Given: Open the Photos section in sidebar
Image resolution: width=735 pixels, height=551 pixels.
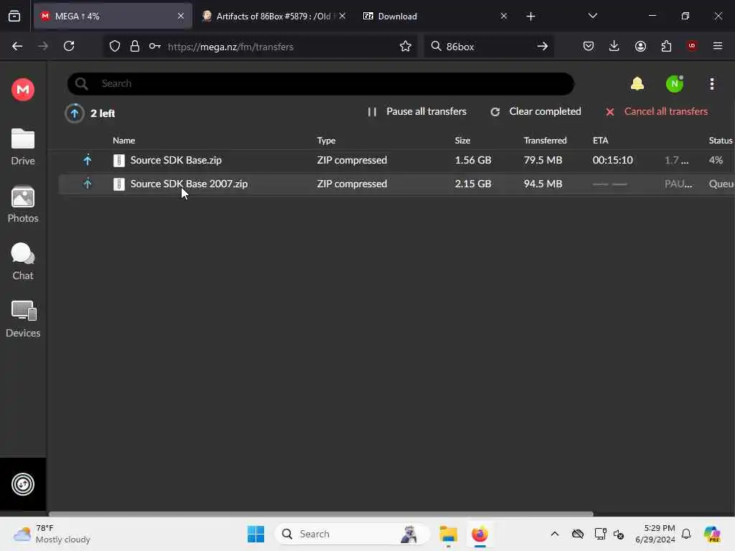Looking at the screenshot, I should pyautogui.click(x=22, y=204).
